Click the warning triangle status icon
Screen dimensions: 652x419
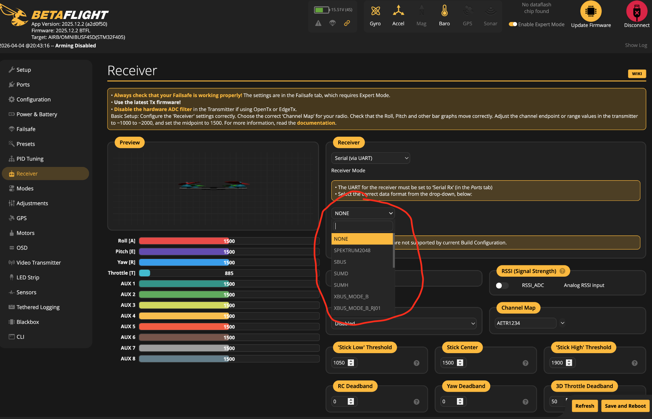(x=318, y=23)
